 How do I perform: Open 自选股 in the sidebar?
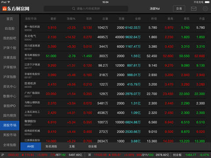[x=10, y=29]
